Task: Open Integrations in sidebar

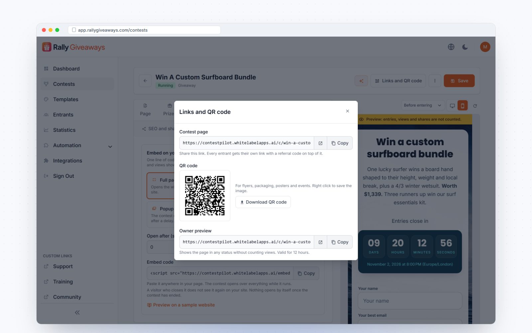Action: point(77,161)
